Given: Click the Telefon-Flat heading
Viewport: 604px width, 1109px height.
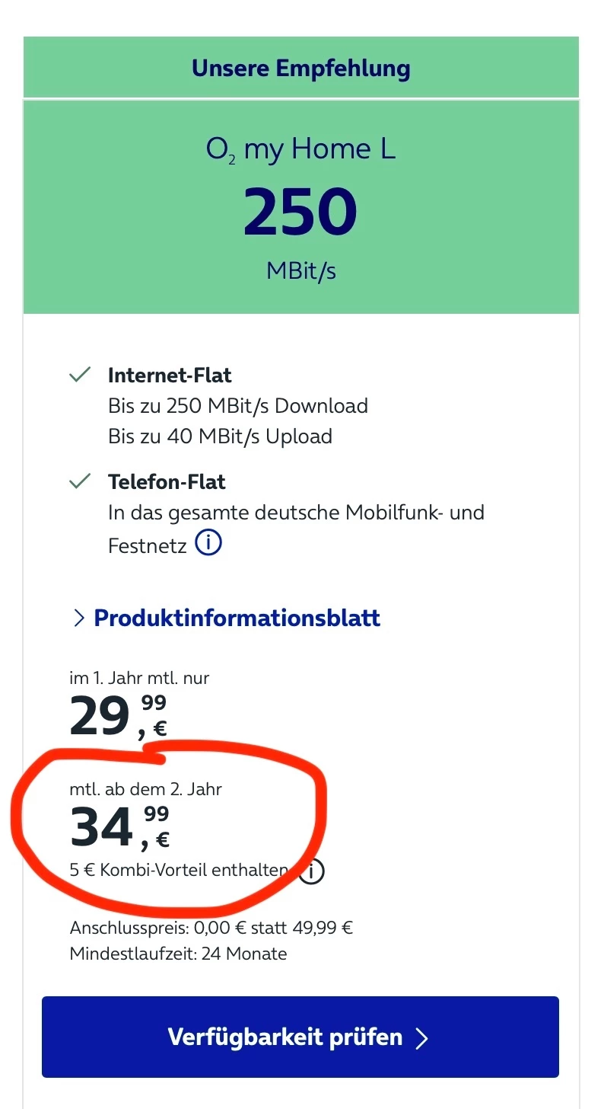Looking at the screenshot, I should tap(167, 482).
